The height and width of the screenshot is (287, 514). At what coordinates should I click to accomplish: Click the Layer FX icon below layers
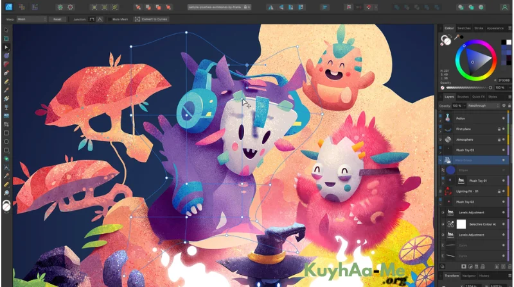477,266
